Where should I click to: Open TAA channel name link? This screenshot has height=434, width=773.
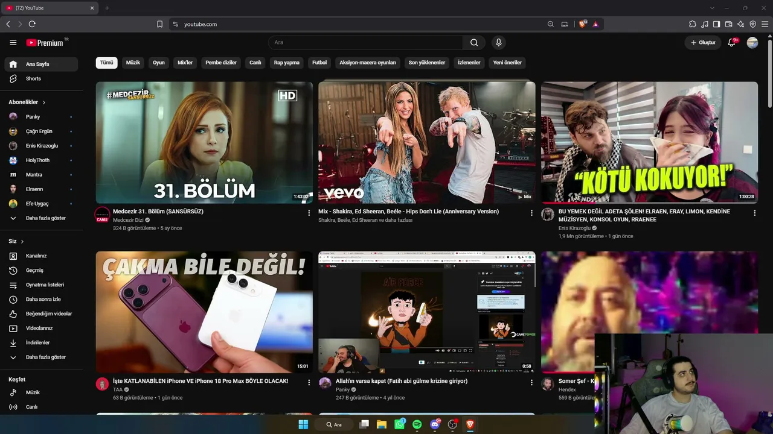(x=118, y=389)
